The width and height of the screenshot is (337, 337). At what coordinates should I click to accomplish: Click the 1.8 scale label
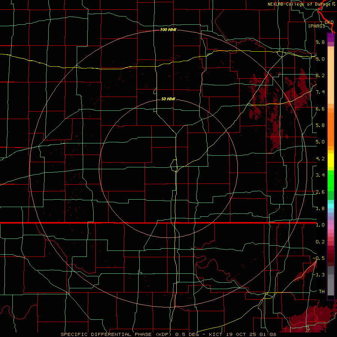pyautogui.click(x=320, y=209)
